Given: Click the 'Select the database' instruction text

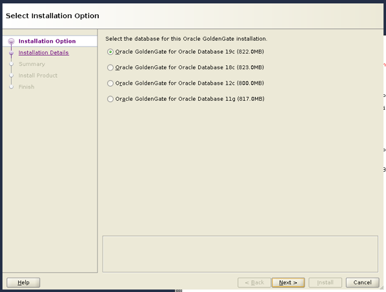Looking at the screenshot, I should pyautogui.click(x=186, y=39).
